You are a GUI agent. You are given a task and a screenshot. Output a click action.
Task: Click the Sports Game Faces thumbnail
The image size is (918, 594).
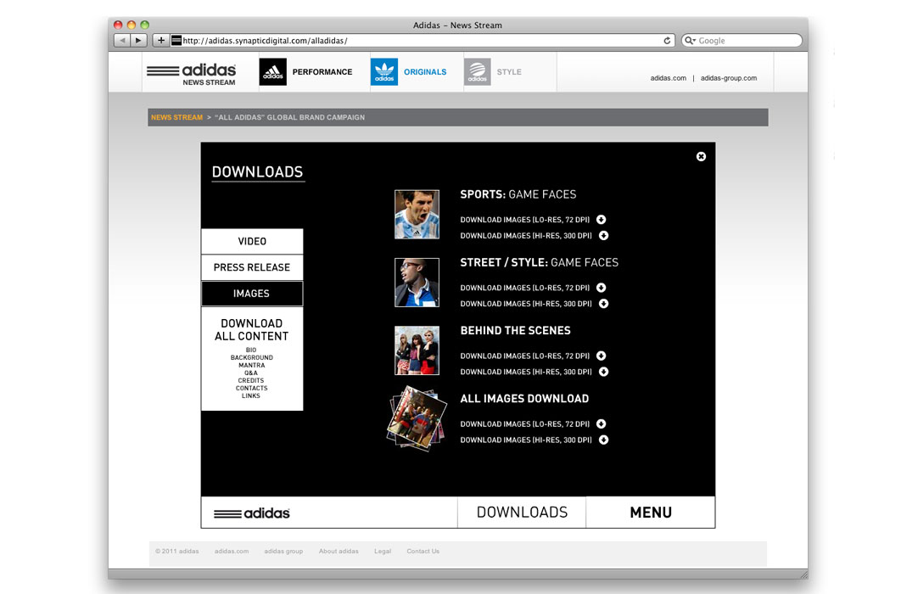(417, 215)
